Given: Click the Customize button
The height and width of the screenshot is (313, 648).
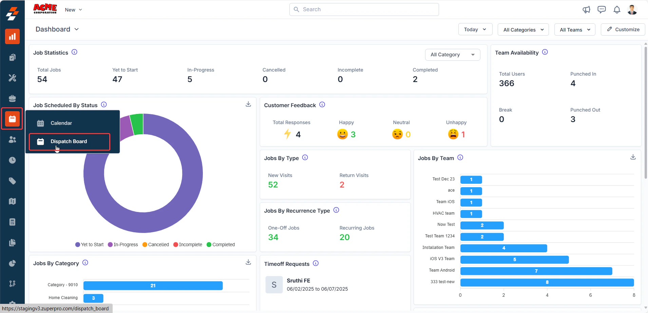Looking at the screenshot, I should 623,30.
